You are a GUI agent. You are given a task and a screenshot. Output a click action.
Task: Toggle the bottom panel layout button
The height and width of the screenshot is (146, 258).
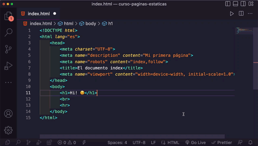236,4
